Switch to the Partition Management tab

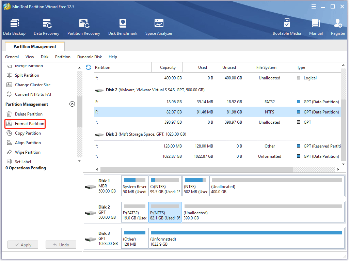click(34, 46)
